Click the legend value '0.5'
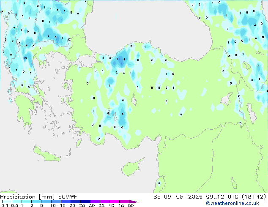This screenshot has width=268, height=207. coord(15,205)
